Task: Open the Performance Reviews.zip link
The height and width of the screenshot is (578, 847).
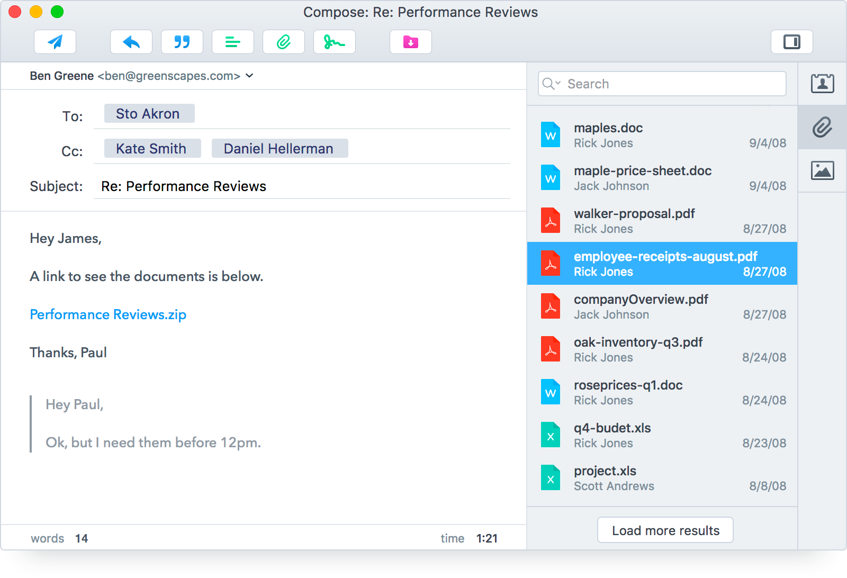Action: tap(108, 314)
